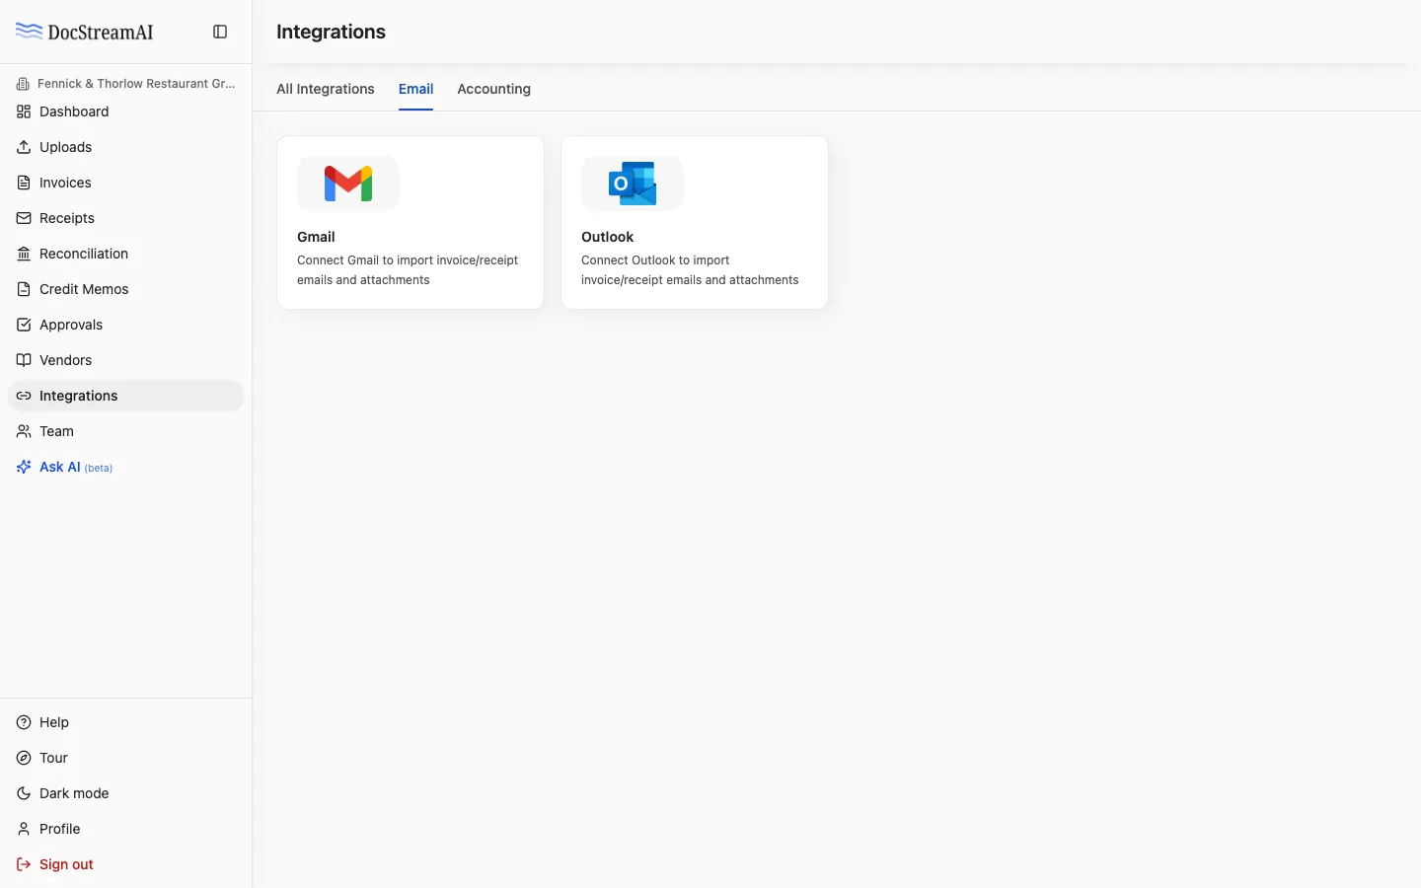Viewport: 1421px width, 888px height.
Task: Click the Credit Memos file icon
Action: point(24,289)
